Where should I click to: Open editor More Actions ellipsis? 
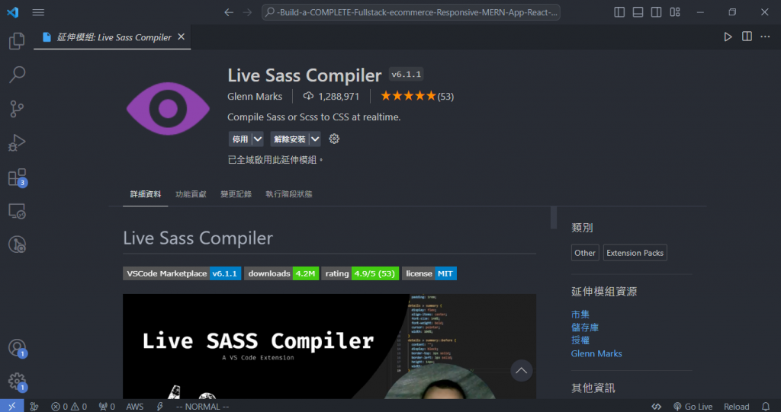tap(765, 37)
